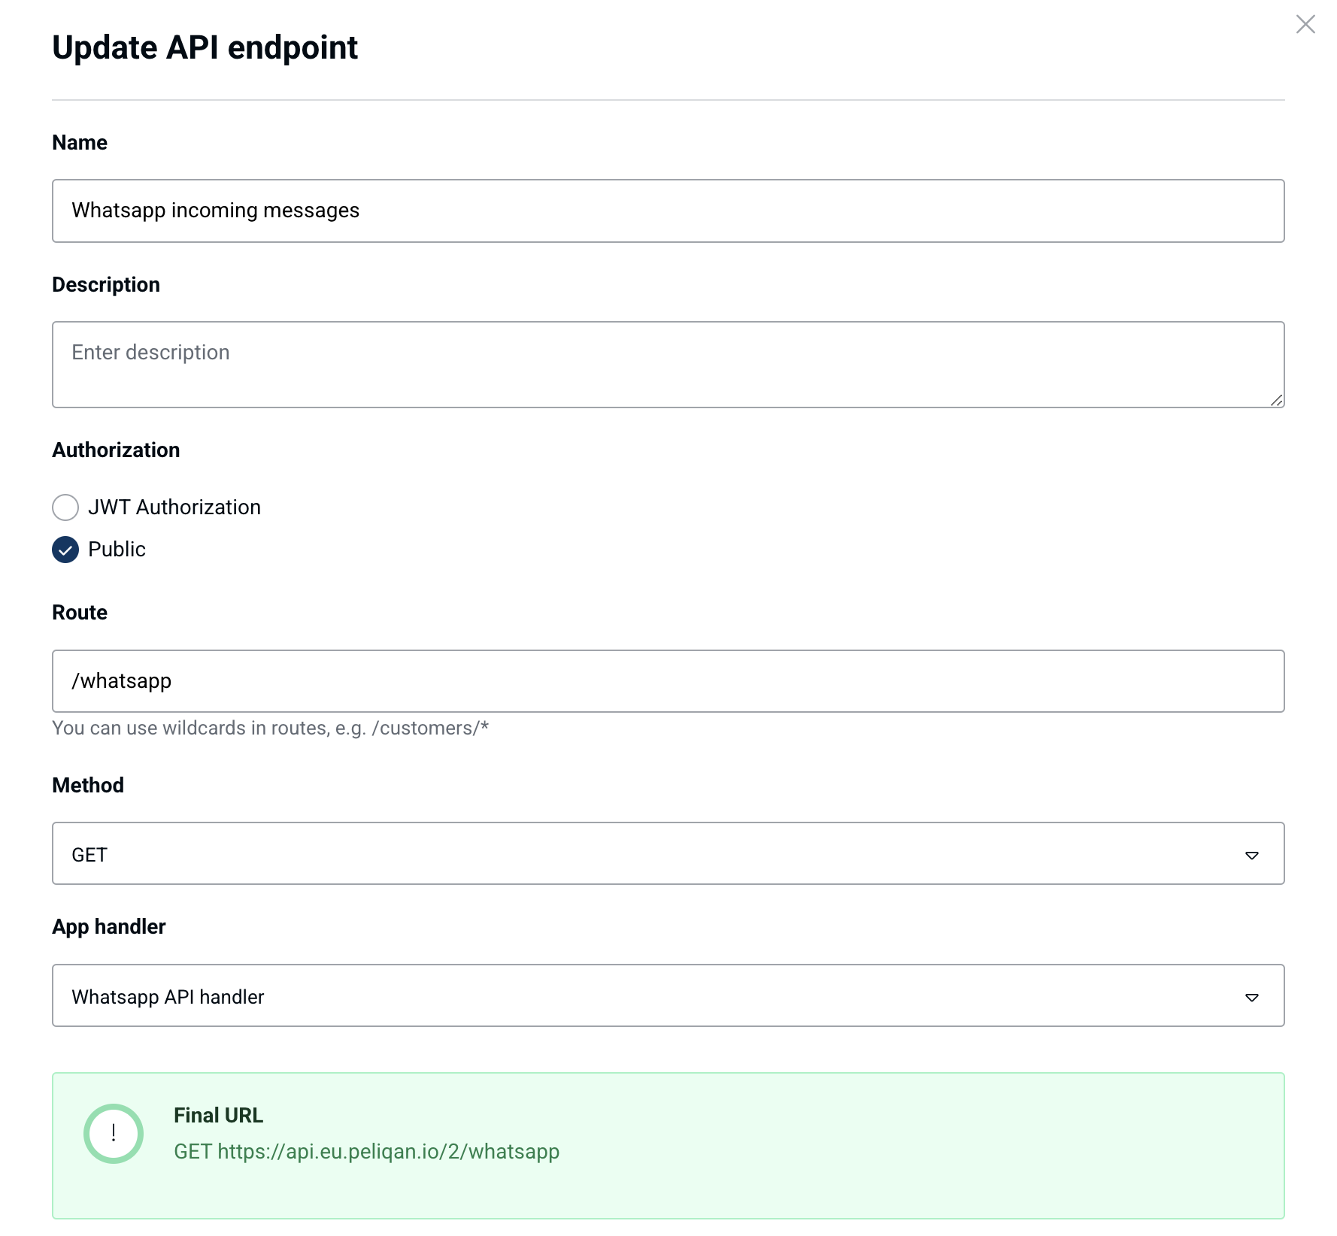Click the 'Final URL' heading
Image resolution: width=1337 pixels, height=1236 pixels.
pyautogui.click(x=218, y=1116)
